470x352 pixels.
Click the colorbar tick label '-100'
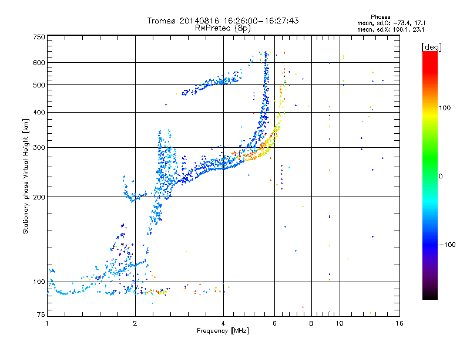pyautogui.click(x=447, y=245)
